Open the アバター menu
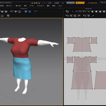106x106 pixels. [32, 6]
